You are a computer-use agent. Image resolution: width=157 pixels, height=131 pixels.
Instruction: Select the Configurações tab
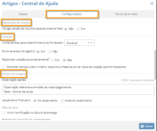[x=72, y=14]
